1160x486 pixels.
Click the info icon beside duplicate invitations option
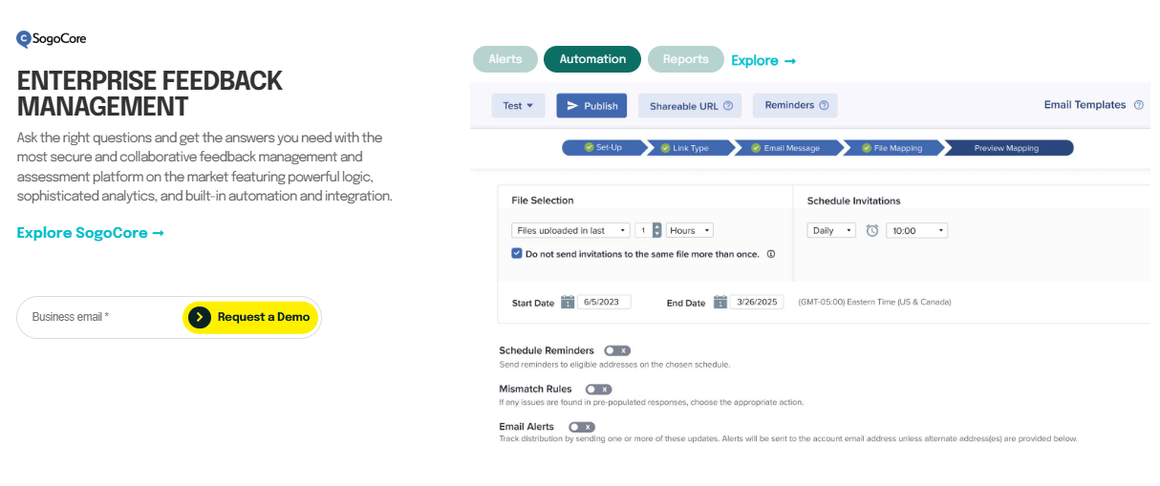click(771, 254)
